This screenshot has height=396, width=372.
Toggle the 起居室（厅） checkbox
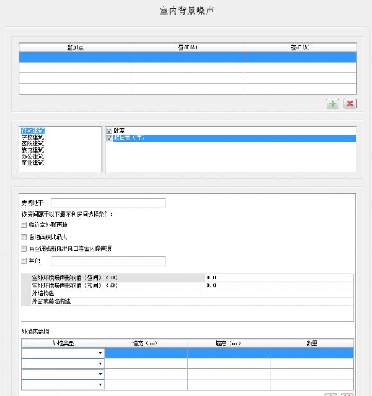click(x=109, y=138)
